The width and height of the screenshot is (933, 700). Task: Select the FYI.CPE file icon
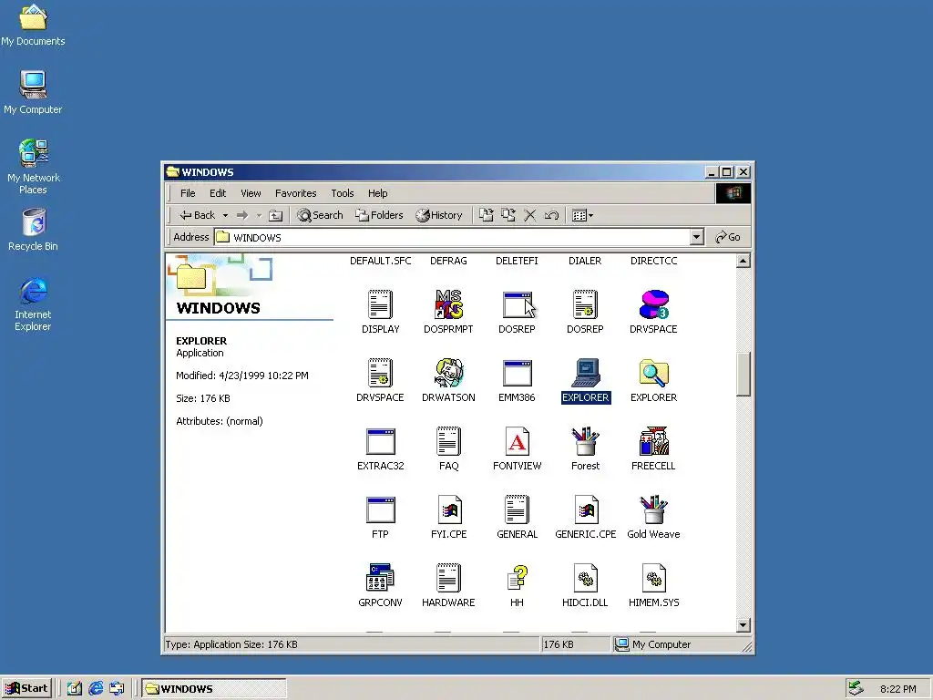tap(450, 510)
